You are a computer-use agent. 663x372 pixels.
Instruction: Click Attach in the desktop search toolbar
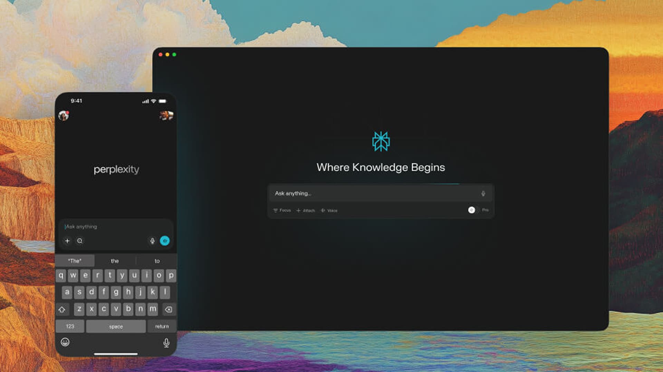click(x=306, y=210)
